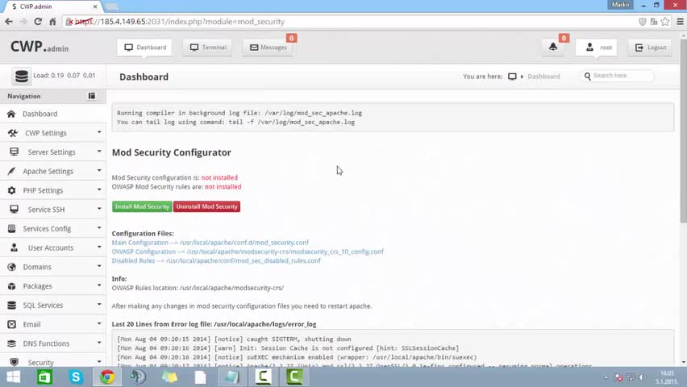Click the Dashboard home icon in the sidebar

tap(11, 114)
